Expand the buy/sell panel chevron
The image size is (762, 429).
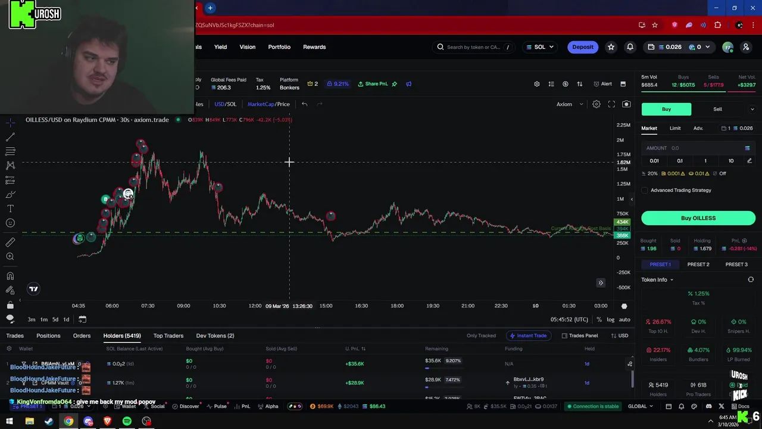click(752, 109)
